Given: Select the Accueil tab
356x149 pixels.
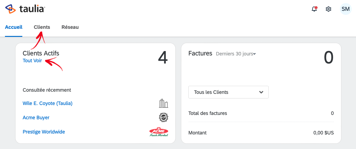Looking at the screenshot, I should tap(14, 27).
